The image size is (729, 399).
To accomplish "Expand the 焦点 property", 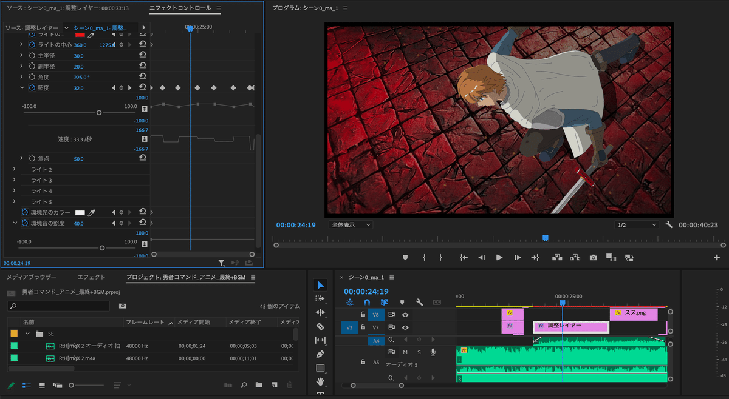I will click(x=22, y=158).
